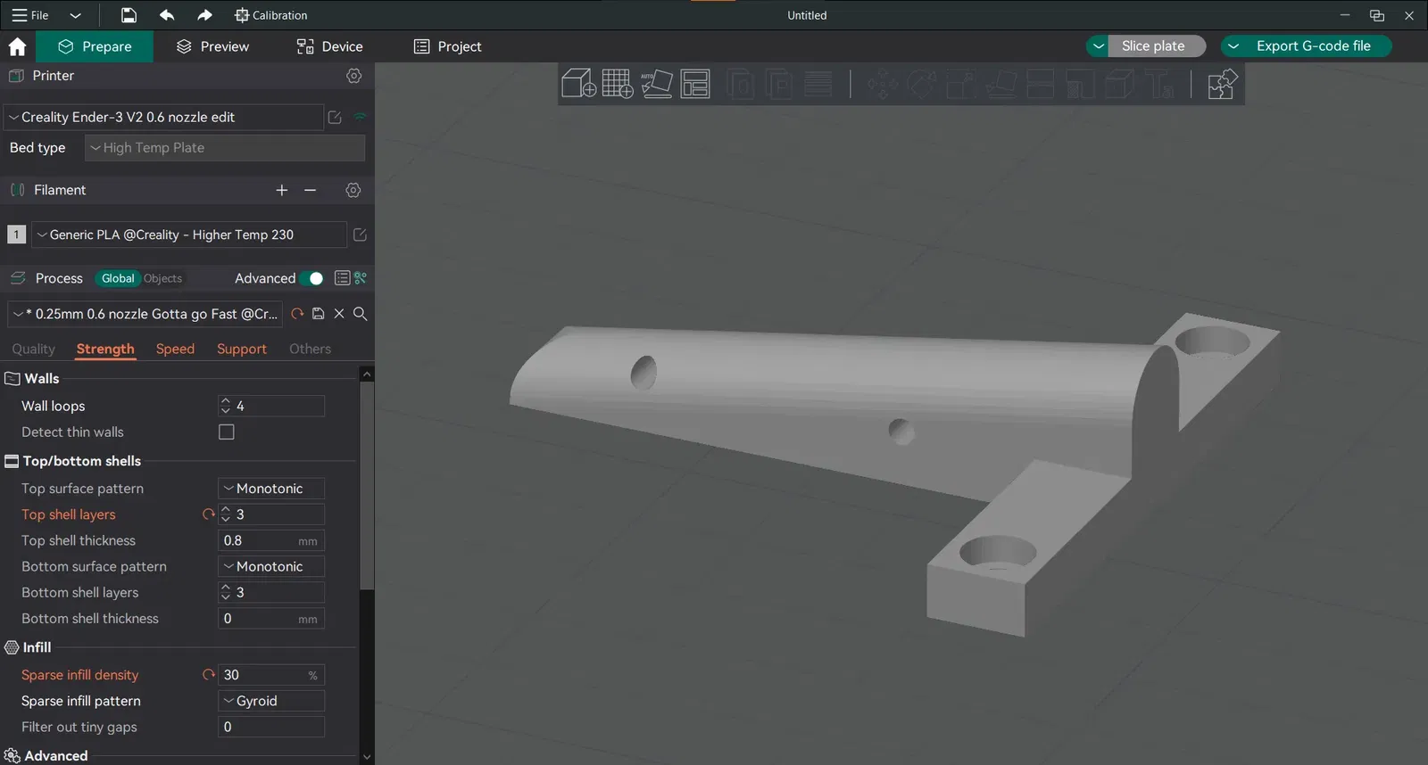Switch to the Device tab
The width and height of the screenshot is (1428, 765).
[x=329, y=46]
